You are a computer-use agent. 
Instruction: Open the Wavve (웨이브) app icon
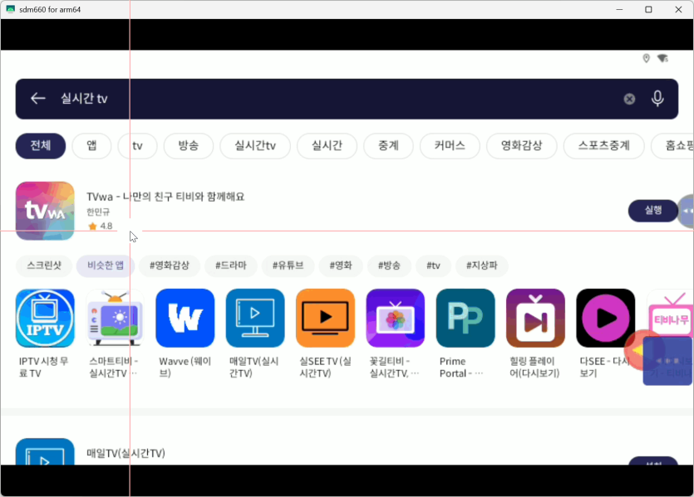[x=185, y=318]
